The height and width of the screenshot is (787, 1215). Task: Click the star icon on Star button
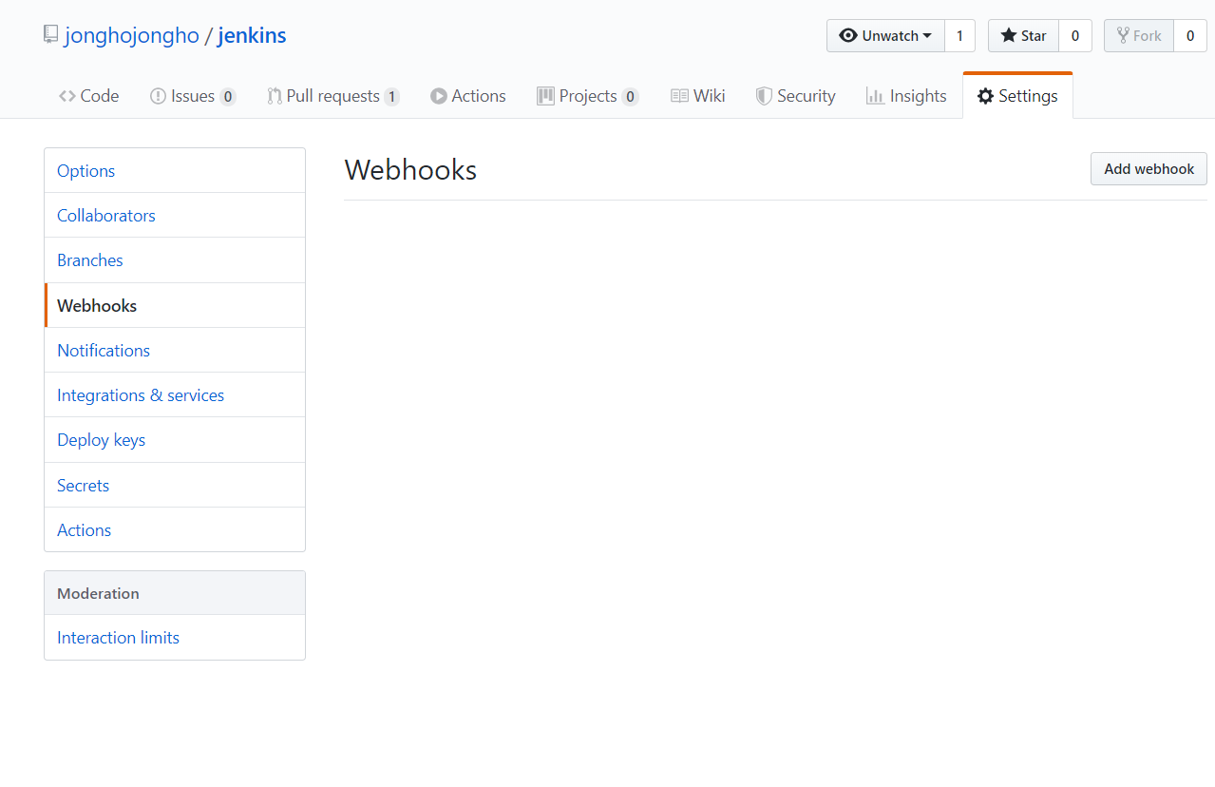1009,36
